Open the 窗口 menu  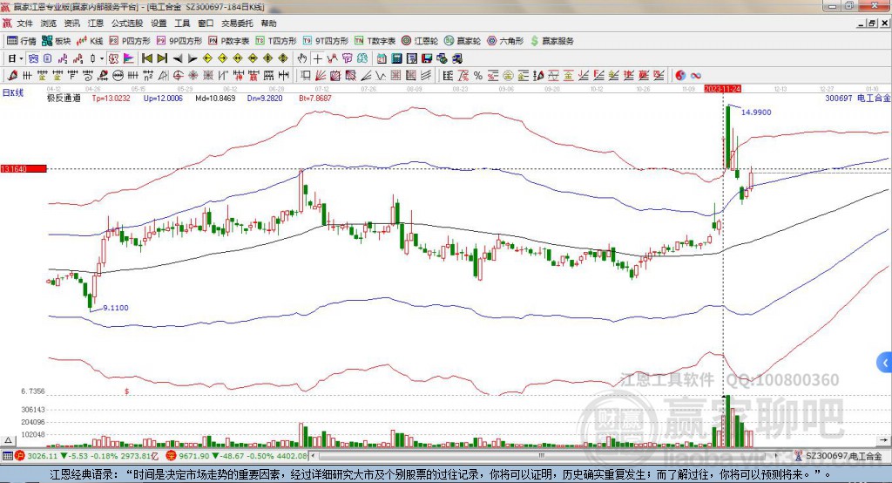206,24
